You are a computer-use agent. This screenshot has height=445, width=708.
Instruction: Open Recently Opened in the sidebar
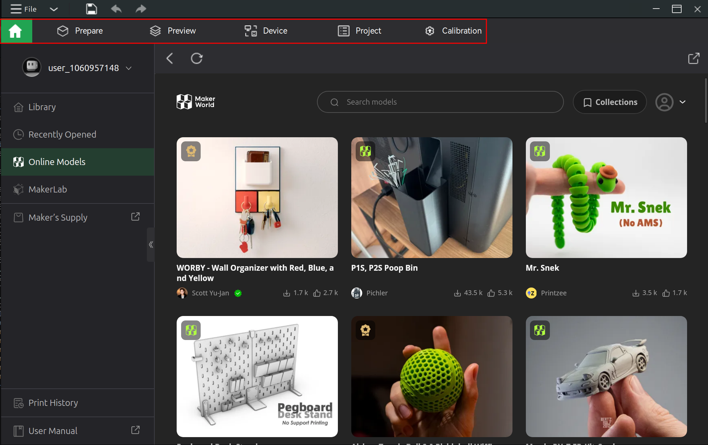78,134
